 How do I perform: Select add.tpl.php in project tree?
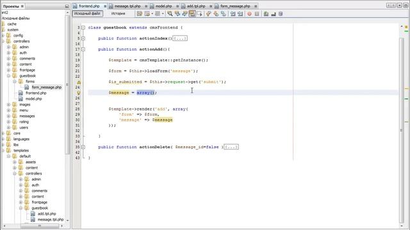pos(47,214)
